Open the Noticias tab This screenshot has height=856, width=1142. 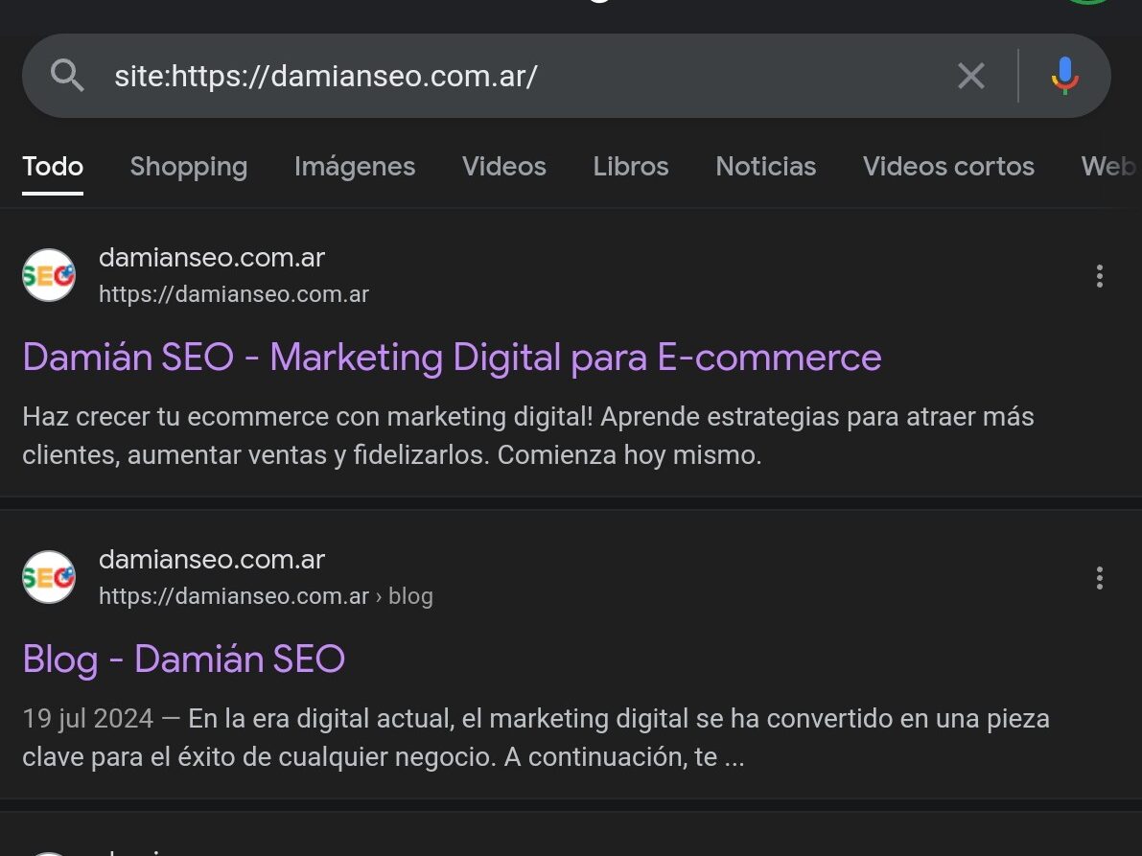(x=766, y=167)
